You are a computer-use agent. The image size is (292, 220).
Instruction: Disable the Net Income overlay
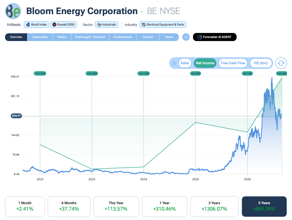pos(205,63)
